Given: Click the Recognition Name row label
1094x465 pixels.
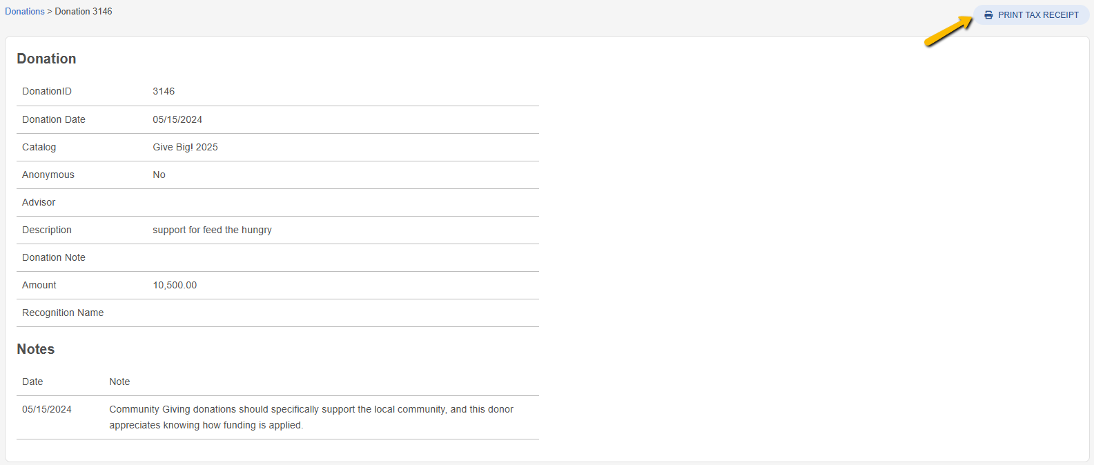Looking at the screenshot, I should point(63,313).
